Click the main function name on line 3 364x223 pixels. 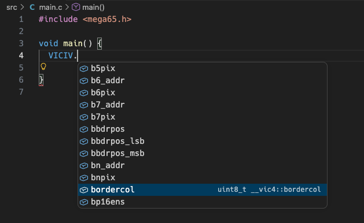click(x=73, y=43)
